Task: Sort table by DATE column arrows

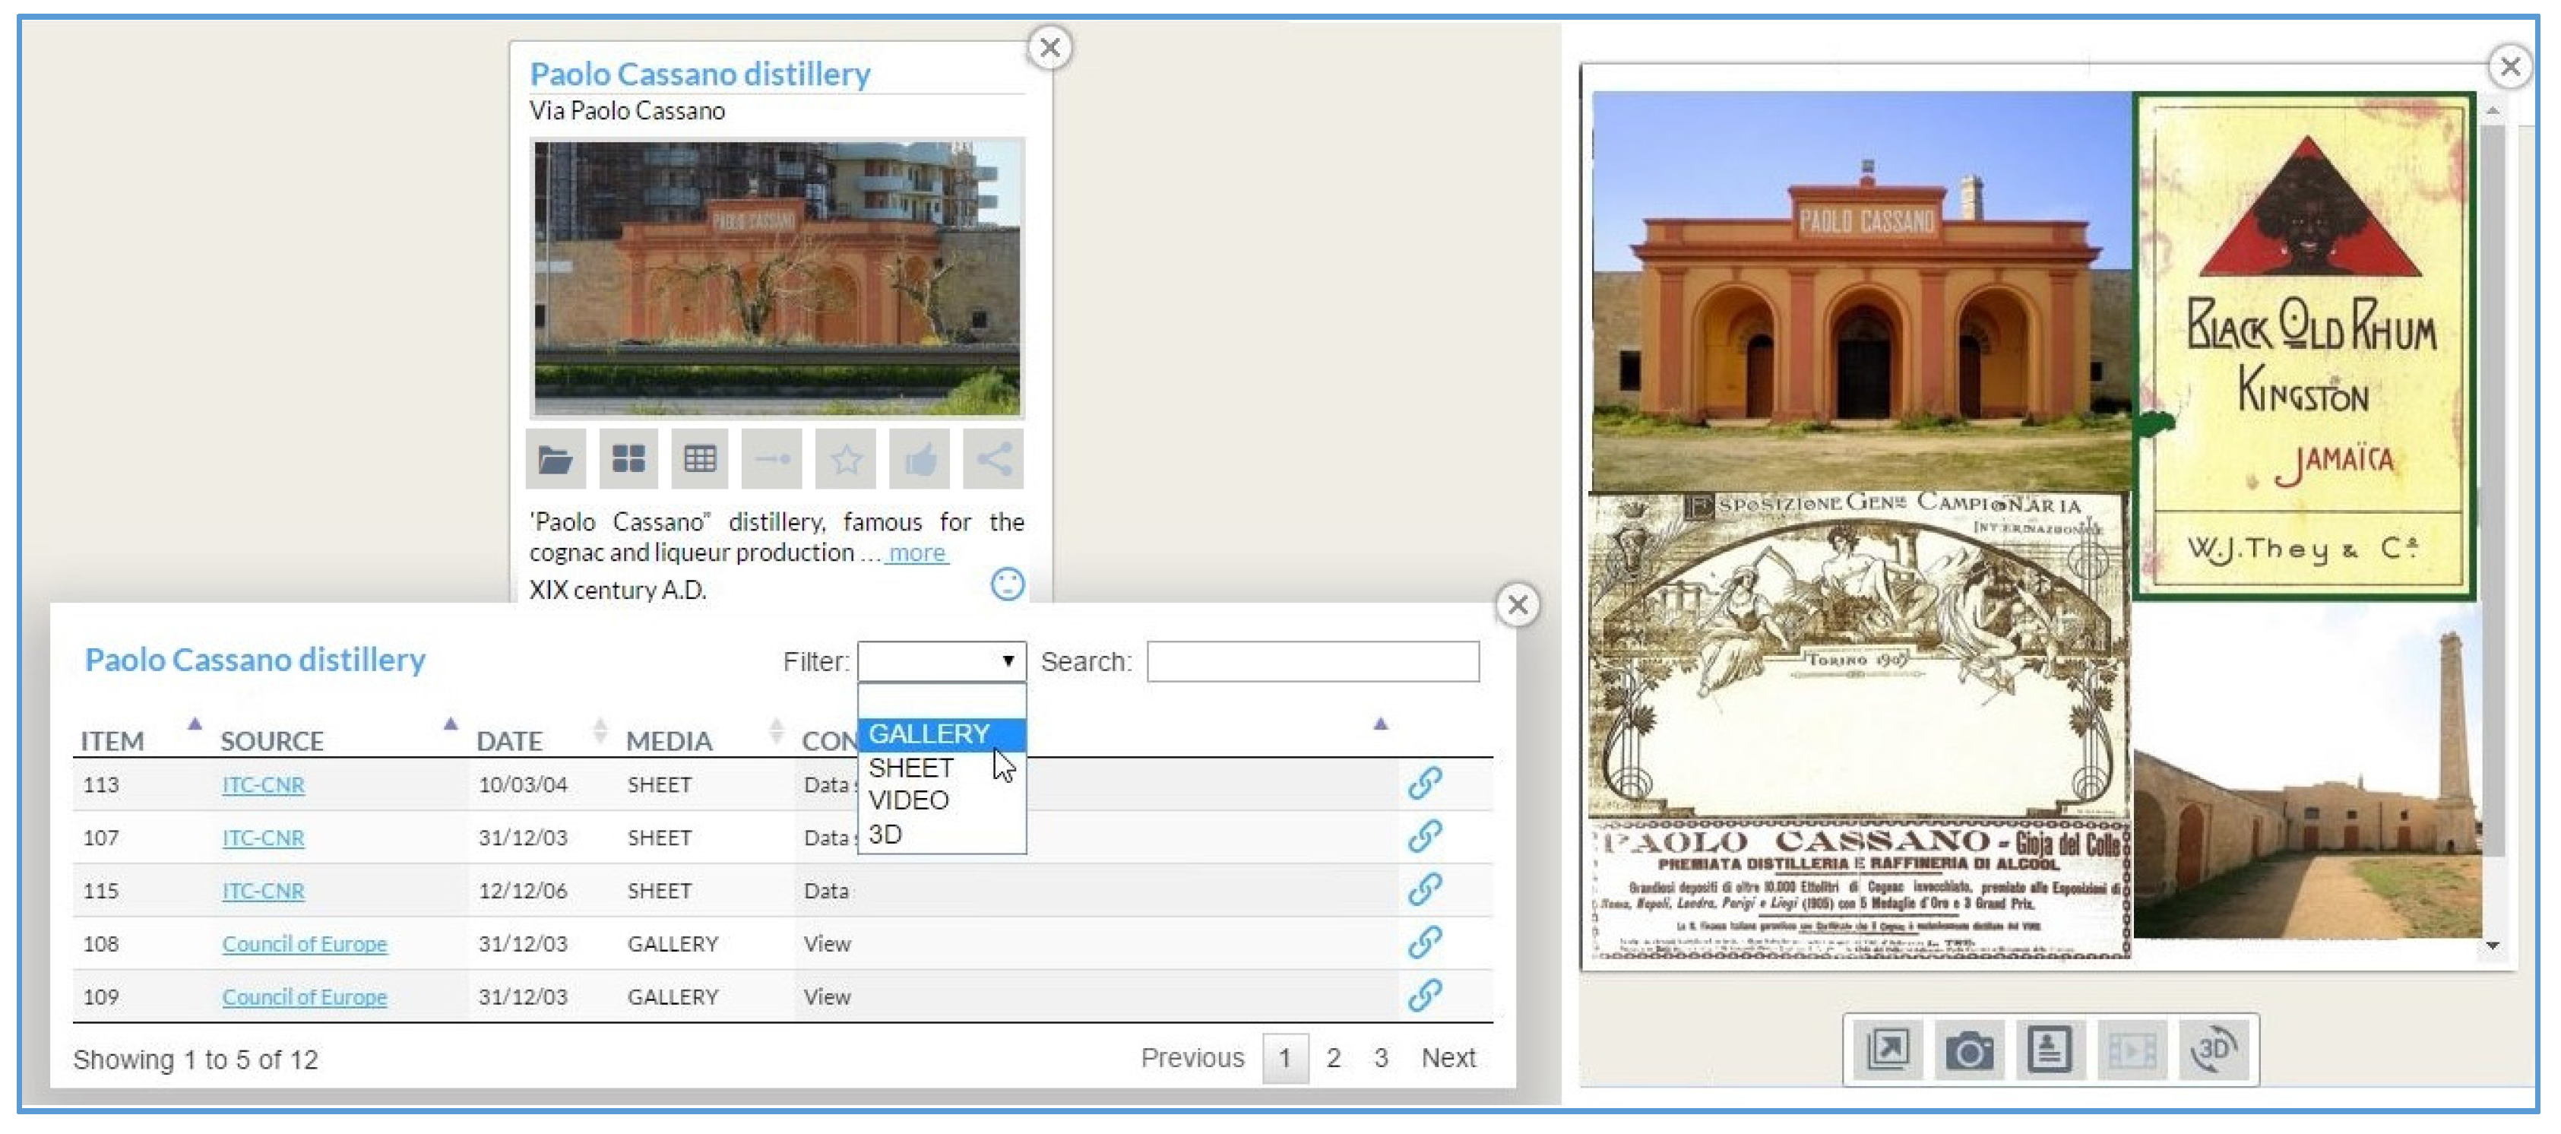Action: [600, 731]
